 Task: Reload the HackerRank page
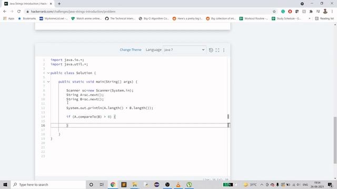click(19, 12)
